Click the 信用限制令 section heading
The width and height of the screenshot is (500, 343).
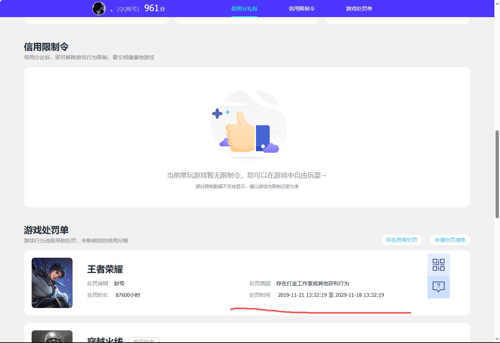tap(46, 47)
